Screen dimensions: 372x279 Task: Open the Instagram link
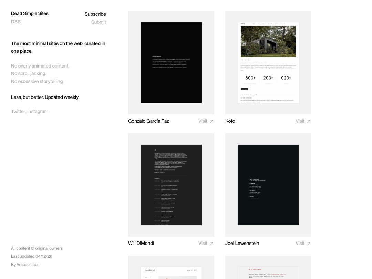38,111
